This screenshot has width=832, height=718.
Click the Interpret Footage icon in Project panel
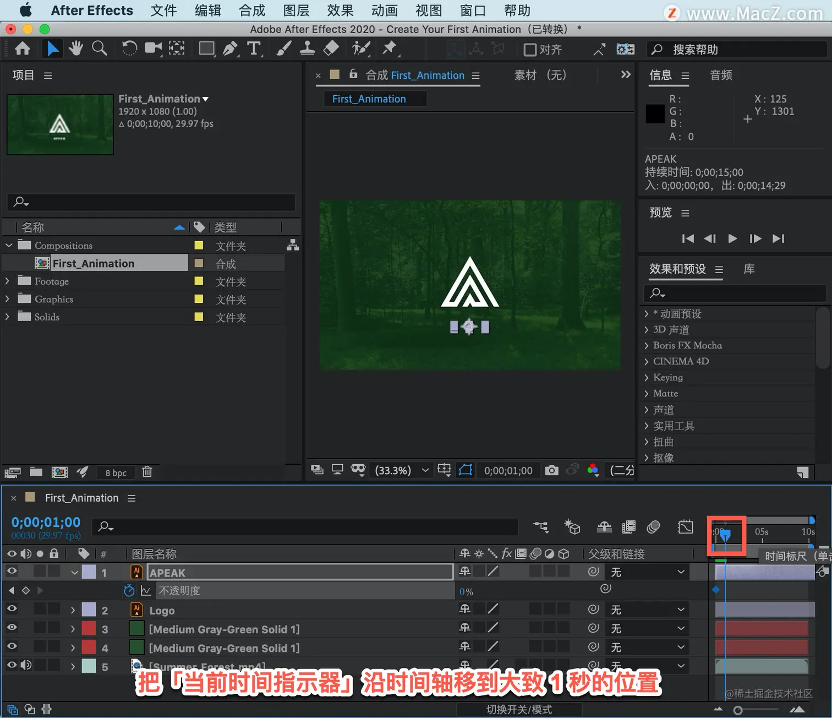[13, 472]
